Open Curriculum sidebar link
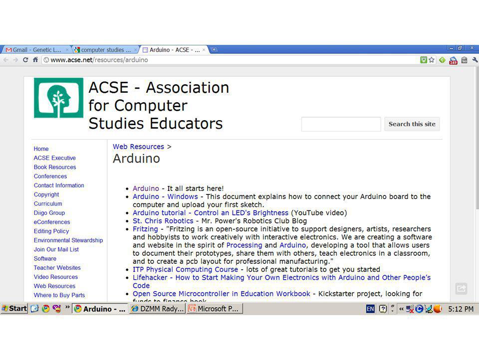479x359 pixels. point(48,203)
